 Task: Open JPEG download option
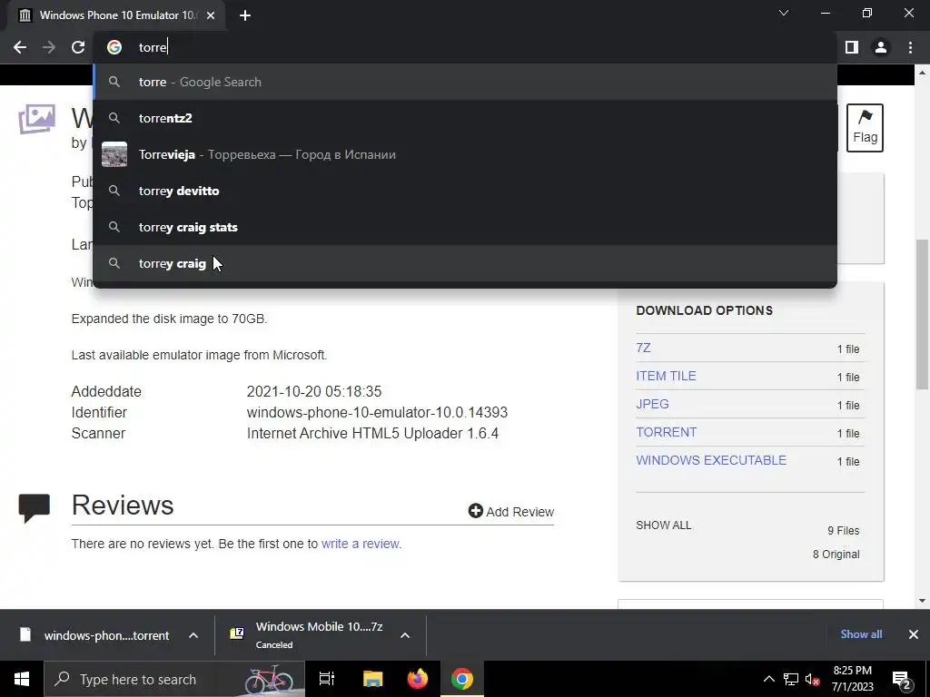tap(652, 404)
